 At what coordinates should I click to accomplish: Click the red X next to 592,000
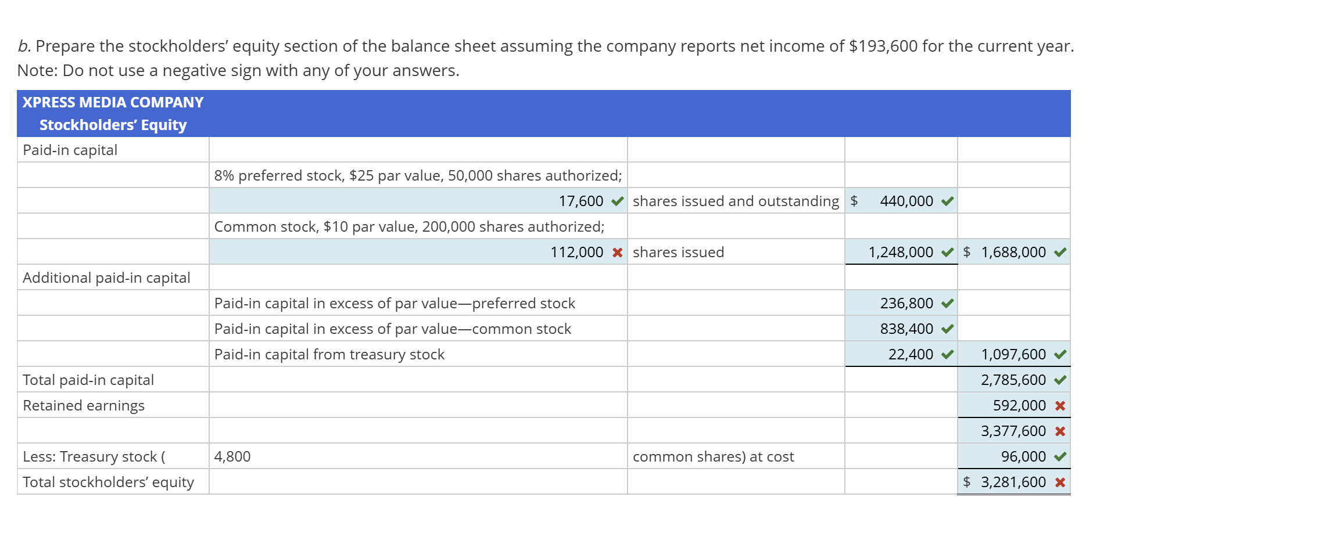tap(1060, 406)
